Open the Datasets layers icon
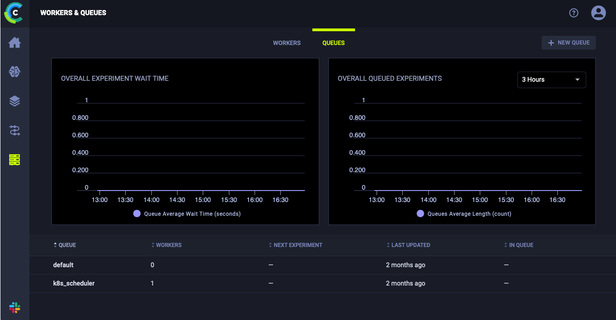Viewport: 616px width, 320px height. [x=15, y=101]
